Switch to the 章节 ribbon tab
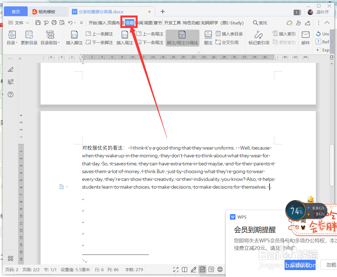 tap(158, 23)
